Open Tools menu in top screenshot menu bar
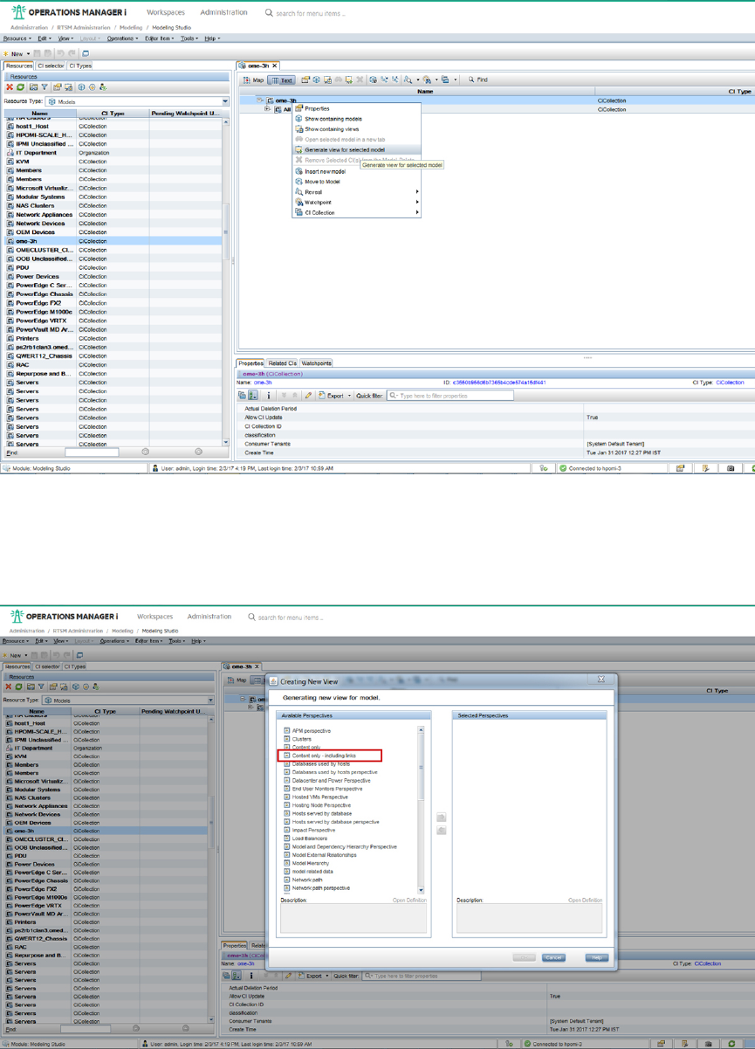This screenshot has height=1049, width=755. [189, 38]
